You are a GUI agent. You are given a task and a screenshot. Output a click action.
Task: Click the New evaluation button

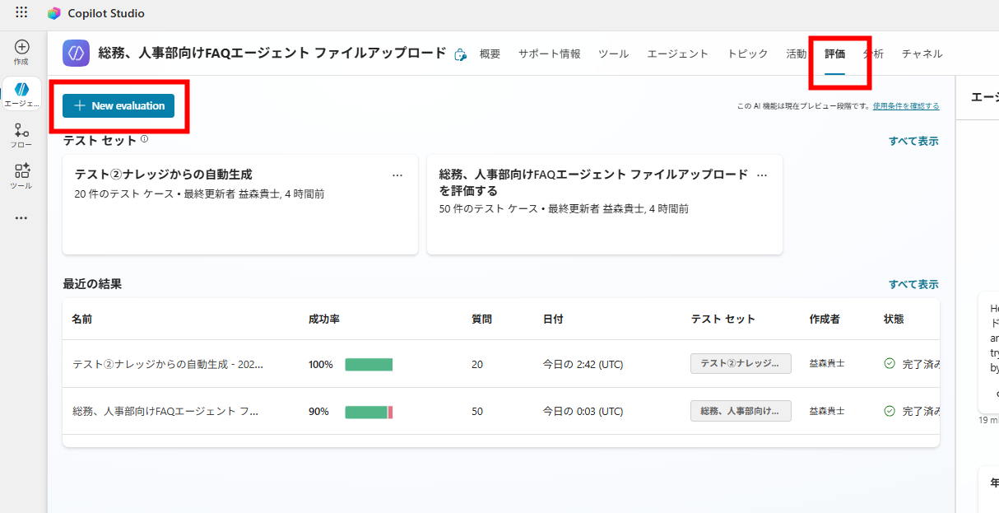coord(118,105)
